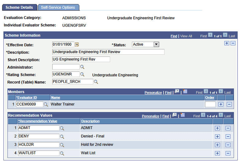Viewport: 244px width, 167px height.
Task: Add row after Denied - Final
Action: (217, 136)
